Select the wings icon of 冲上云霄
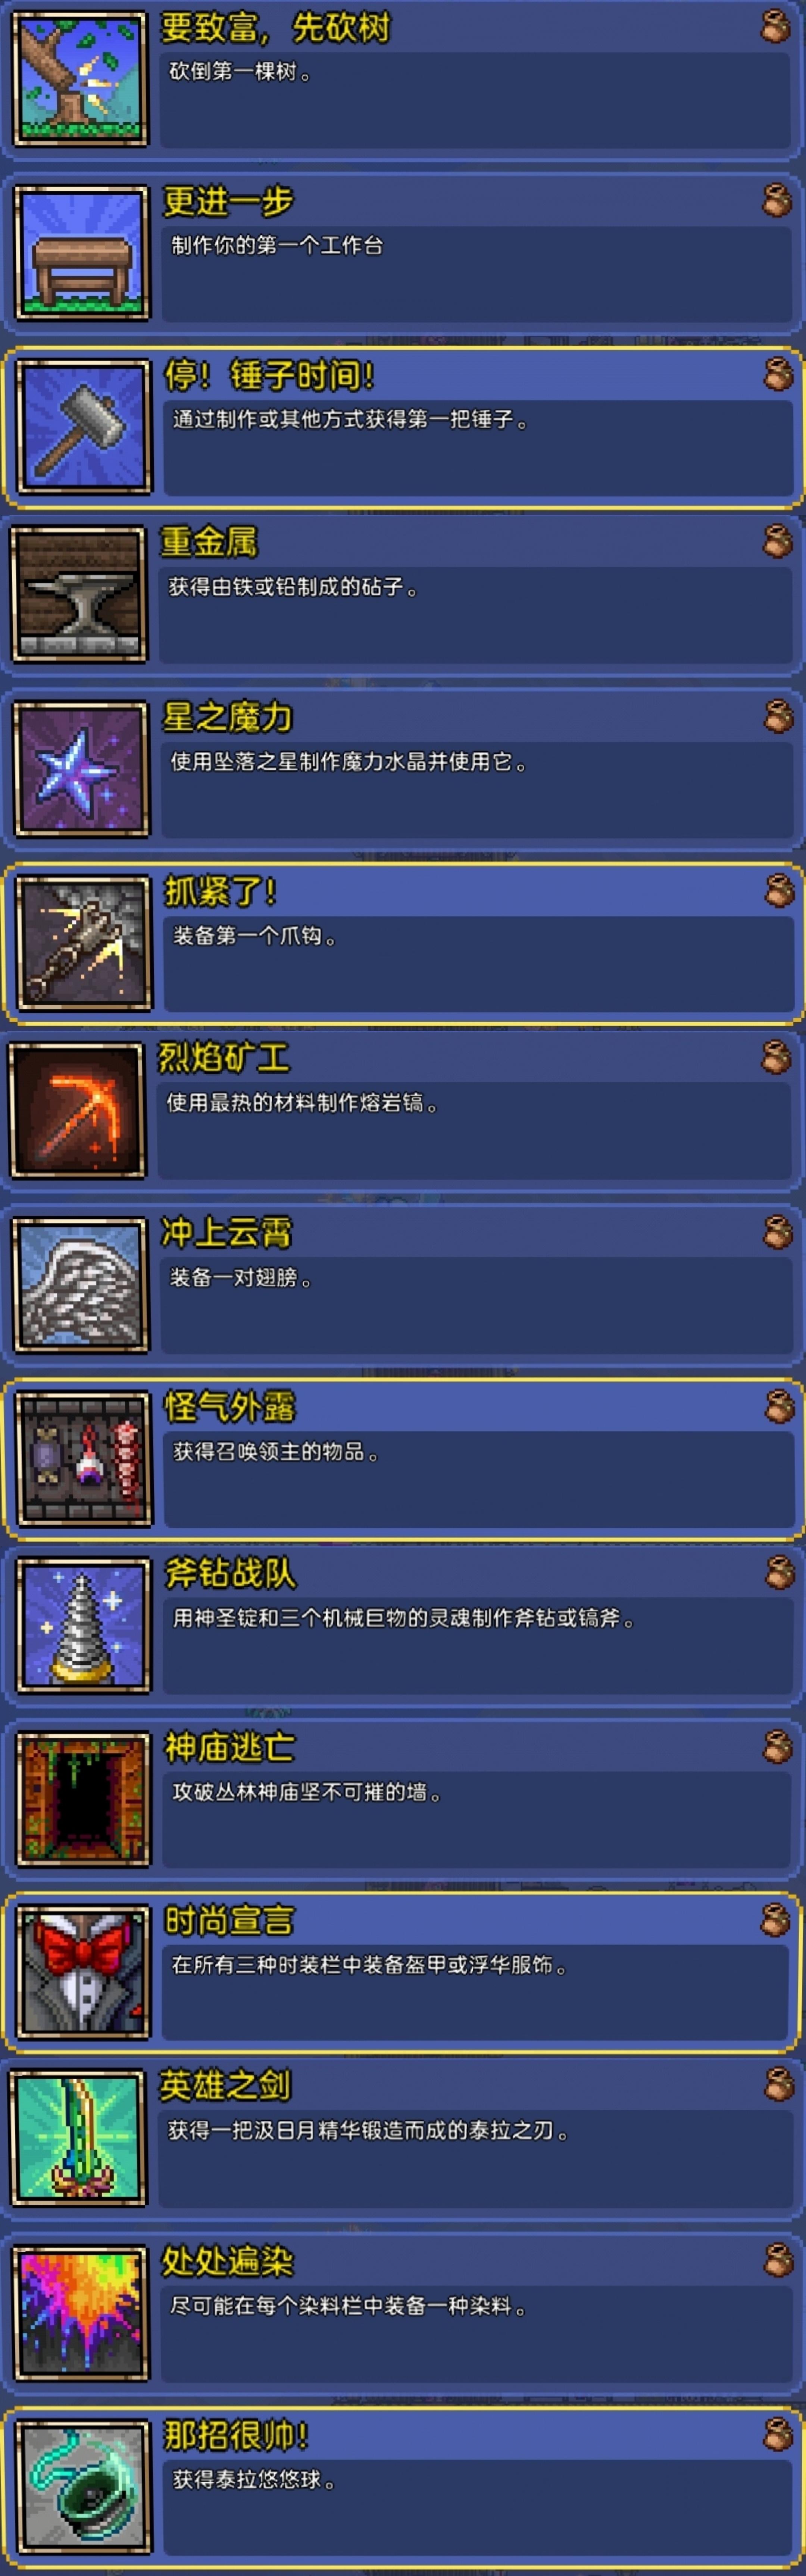Viewport: 806px width, 2576px height. (81, 1285)
